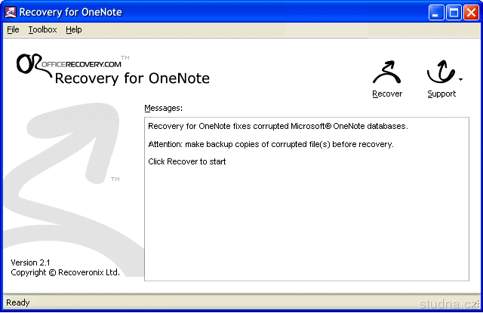Click the Ready status bar text
Viewport: 483px width, 313px height.
[x=18, y=302]
